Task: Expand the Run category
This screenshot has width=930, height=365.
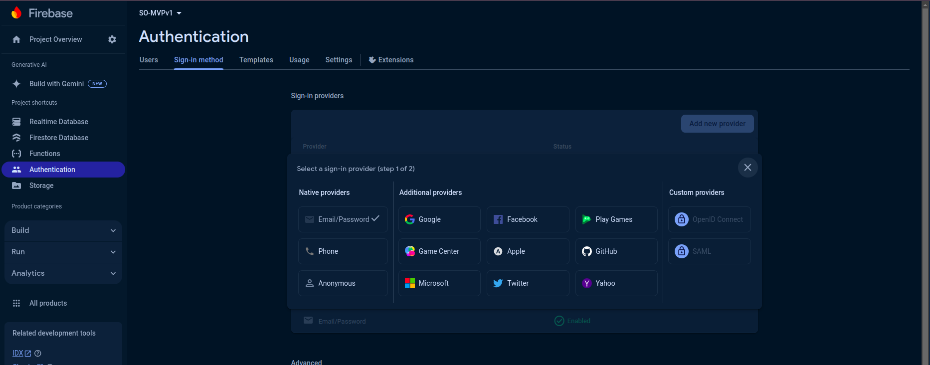Action: click(63, 252)
